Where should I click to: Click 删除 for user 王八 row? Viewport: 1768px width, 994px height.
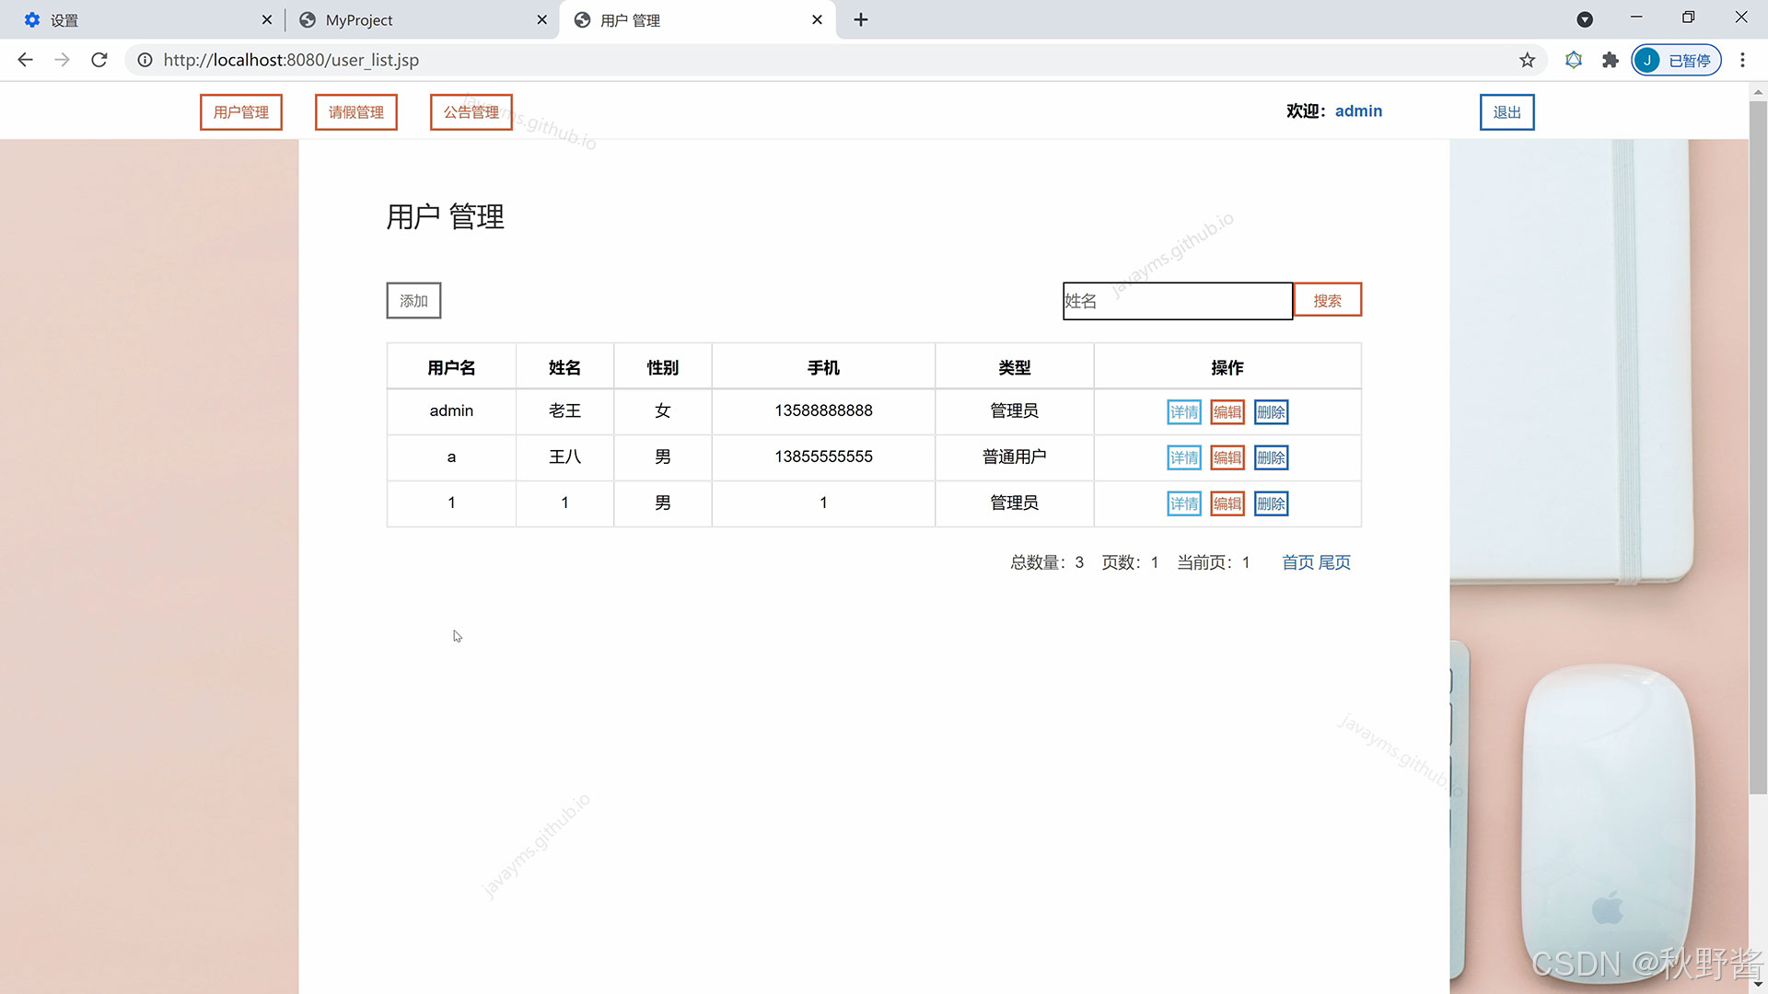tap(1271, 458)
